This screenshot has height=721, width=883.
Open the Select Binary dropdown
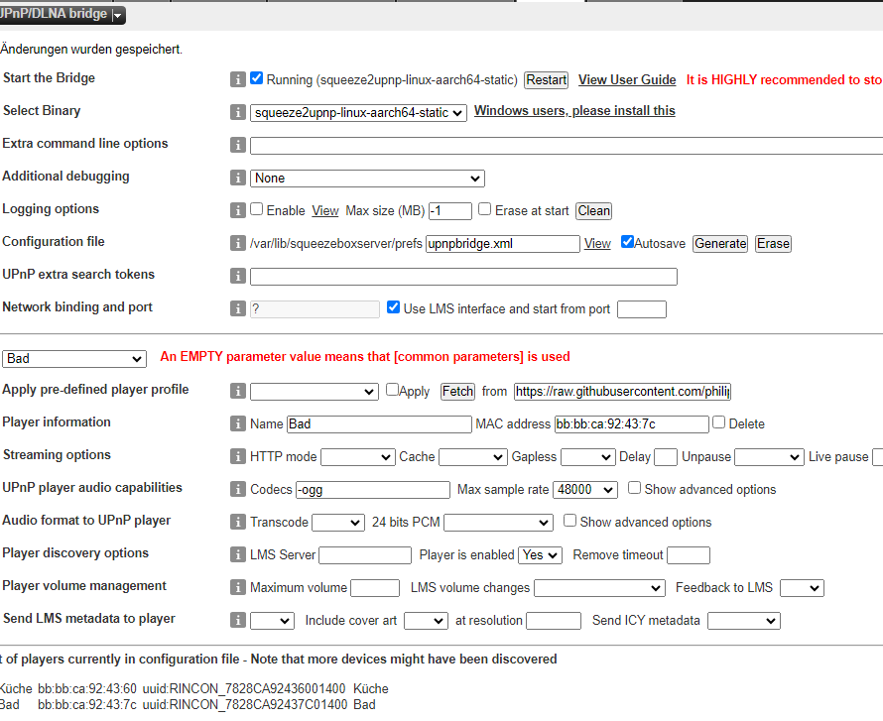(358, 113)
